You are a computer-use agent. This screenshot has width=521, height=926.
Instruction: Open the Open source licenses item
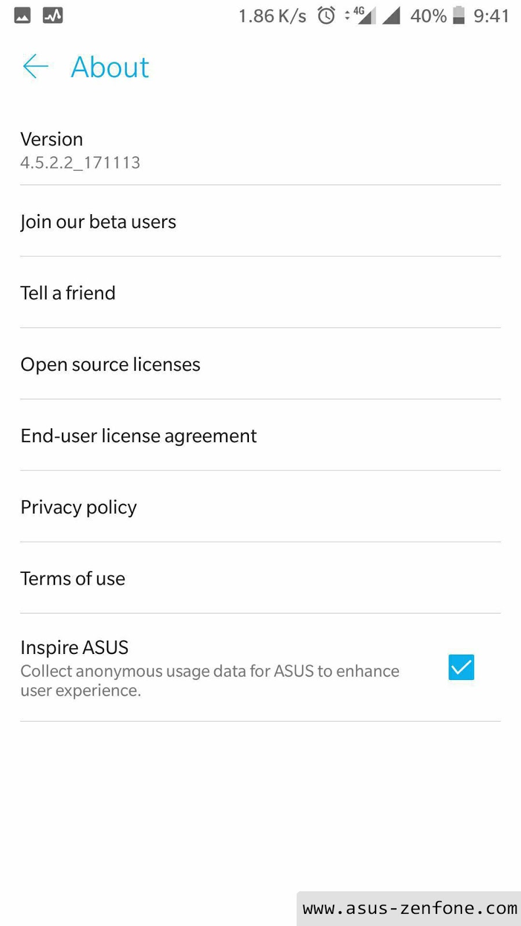[x=260, y=364]
